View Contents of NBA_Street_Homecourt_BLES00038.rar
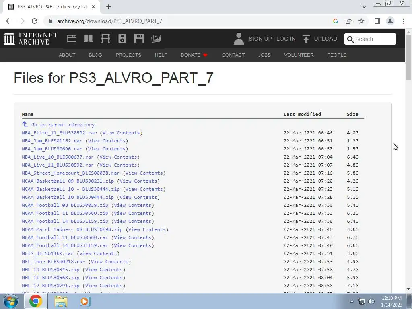This screenshot has width=412, height=309. point(144,173)
